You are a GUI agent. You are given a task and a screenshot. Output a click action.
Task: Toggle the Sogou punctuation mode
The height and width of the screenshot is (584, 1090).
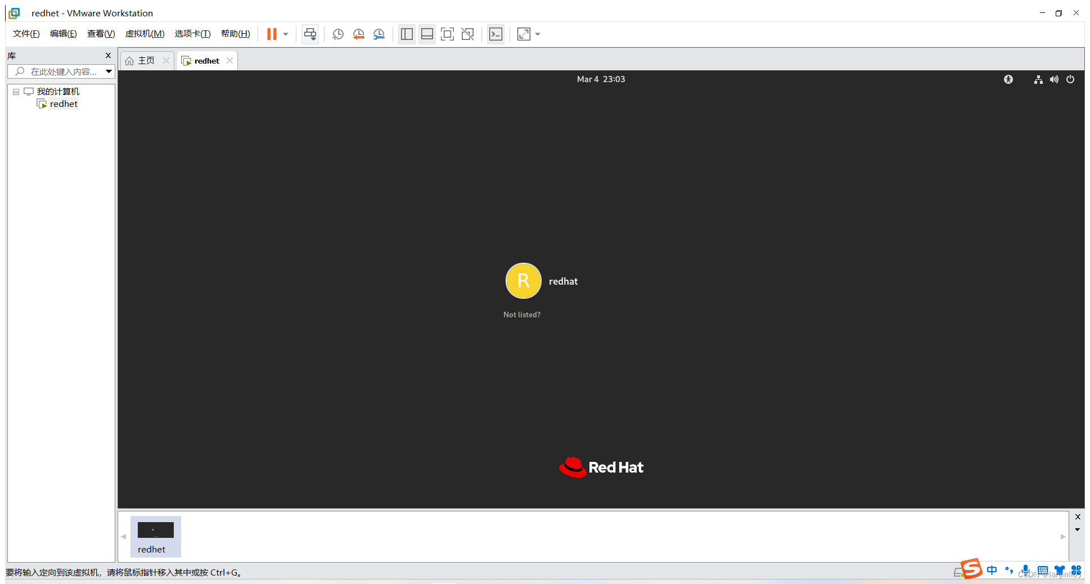coord(1009,570)
